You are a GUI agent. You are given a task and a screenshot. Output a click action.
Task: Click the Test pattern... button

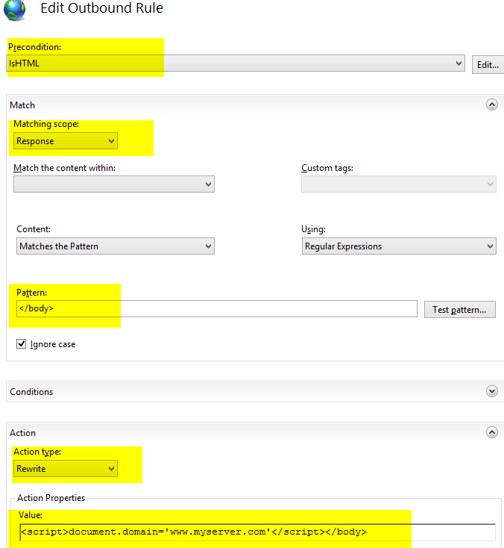click(460, 310)
